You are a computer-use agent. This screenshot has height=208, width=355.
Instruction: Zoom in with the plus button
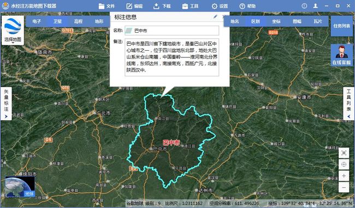coord(344,176)
